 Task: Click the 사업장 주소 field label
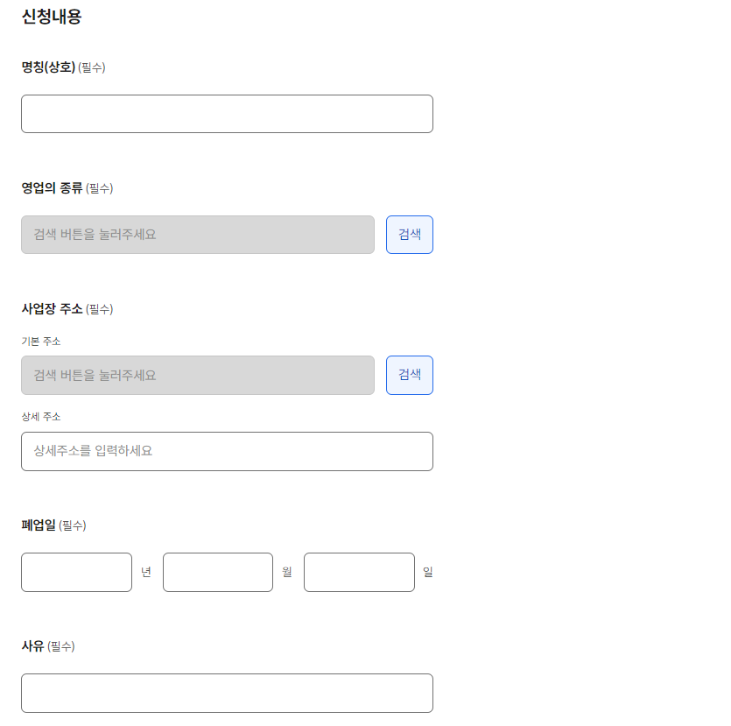(x=52, y=308)
